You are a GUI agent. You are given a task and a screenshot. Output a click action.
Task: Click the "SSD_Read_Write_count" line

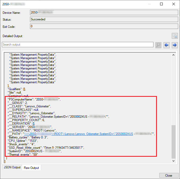(x=46, y=148)
